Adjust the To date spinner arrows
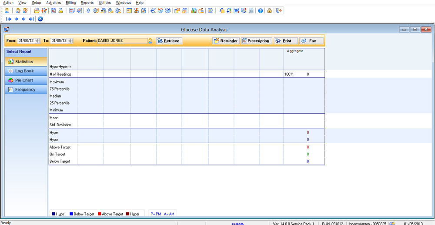 pyautogui.click(x=70, y=41)
